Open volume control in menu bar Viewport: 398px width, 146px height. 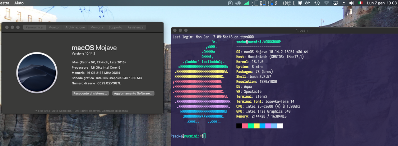(x=352, y=3)
